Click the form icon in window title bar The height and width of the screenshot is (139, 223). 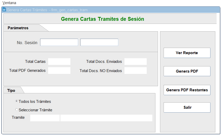[x=4, y=10]
